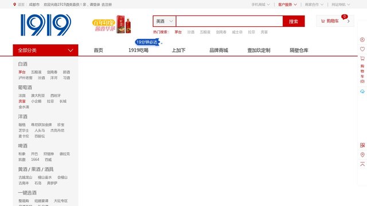
Task: Select 杰克丹尼 under 洋酒
Action: pos(57,130)
